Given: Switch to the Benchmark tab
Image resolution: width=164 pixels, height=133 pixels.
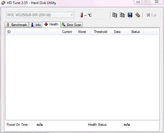Looking at the screenshot, I should click(17, 25).
